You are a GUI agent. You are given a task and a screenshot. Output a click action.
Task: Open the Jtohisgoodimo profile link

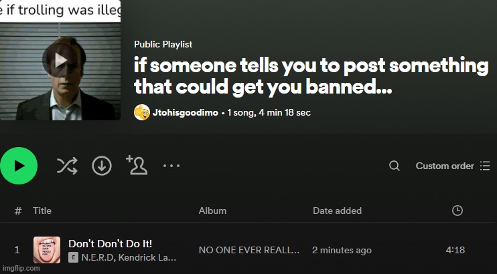[x=185, y=113]
